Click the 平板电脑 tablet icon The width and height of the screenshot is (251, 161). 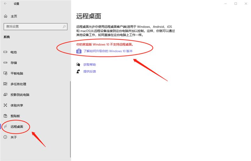(5, 73)
